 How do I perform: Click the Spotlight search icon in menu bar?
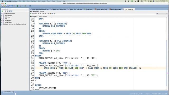pyautogui.click(x=148, y=1)
